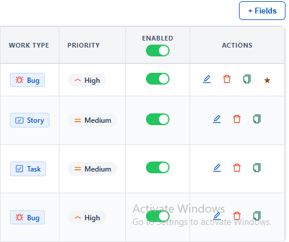Copy the first Bug row with duplicate icon
This screenshot has width=289, height=242.
tap(247, 79)
